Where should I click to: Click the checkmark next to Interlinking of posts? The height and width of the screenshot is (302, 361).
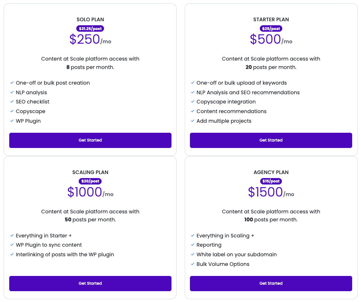[12, 255]
